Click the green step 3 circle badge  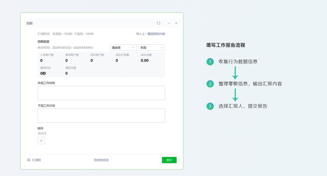(x=210, y=106)
